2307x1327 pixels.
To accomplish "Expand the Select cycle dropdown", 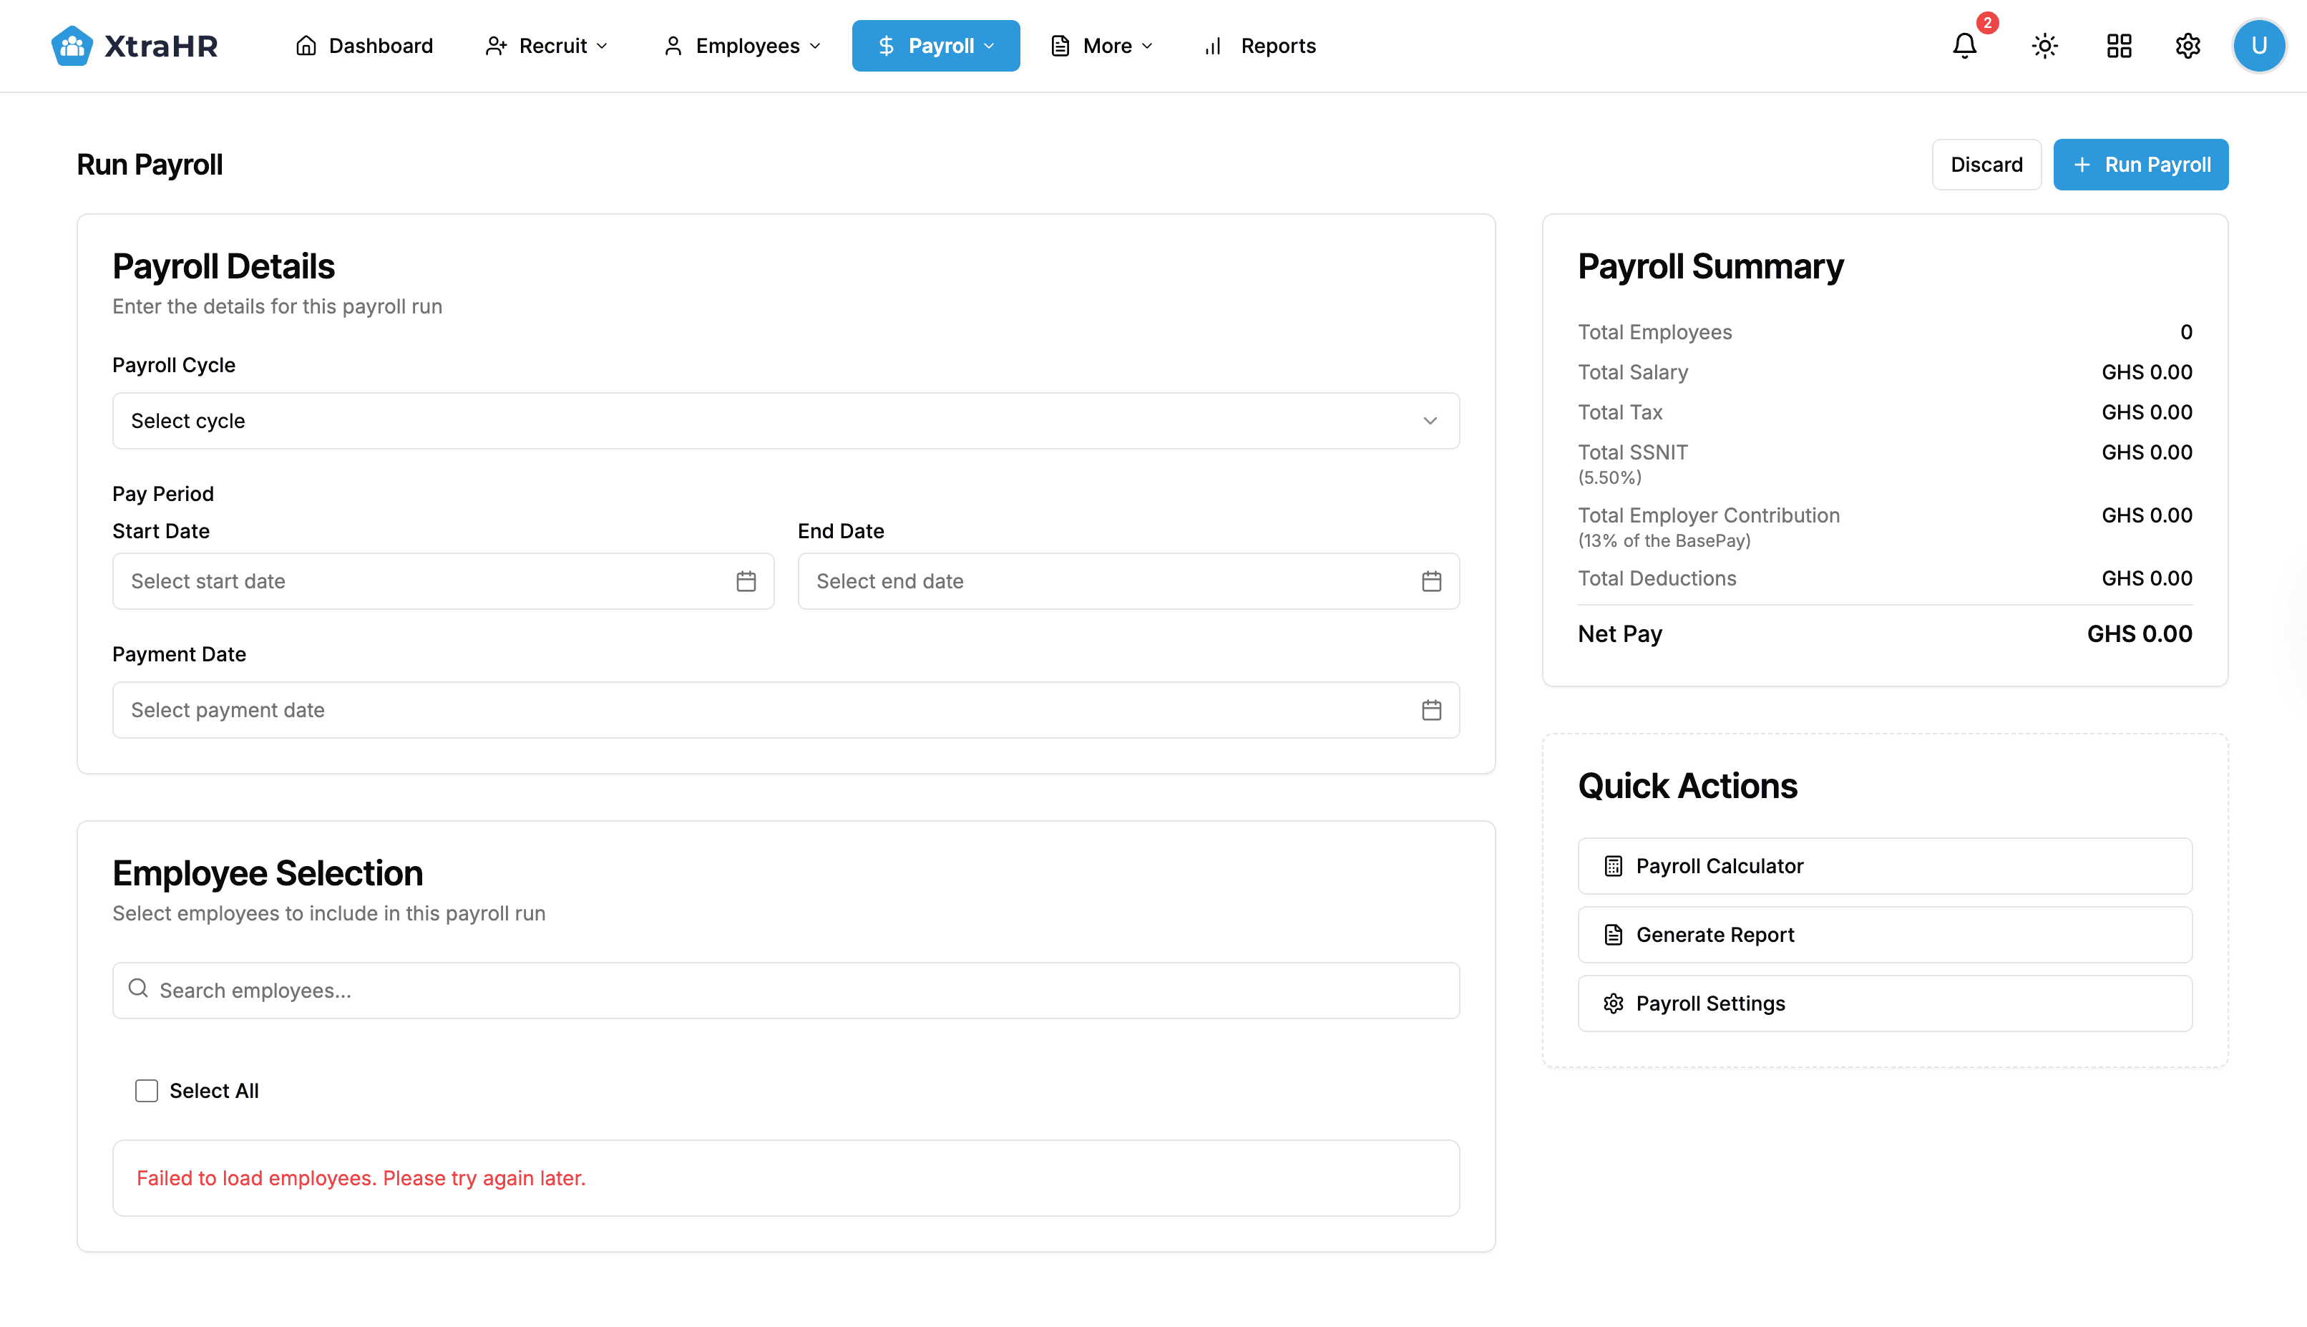I will tap(786, 420).
